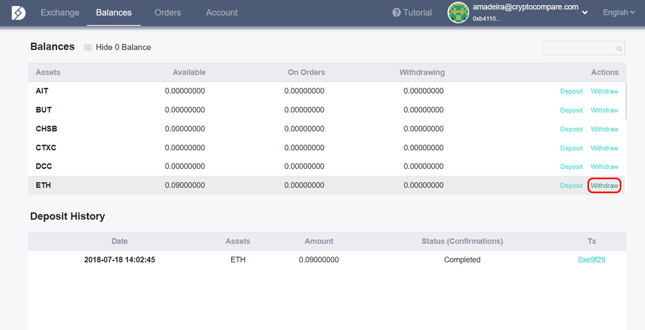
Task: Click Deposit for AIT
Action: (571, 91)
